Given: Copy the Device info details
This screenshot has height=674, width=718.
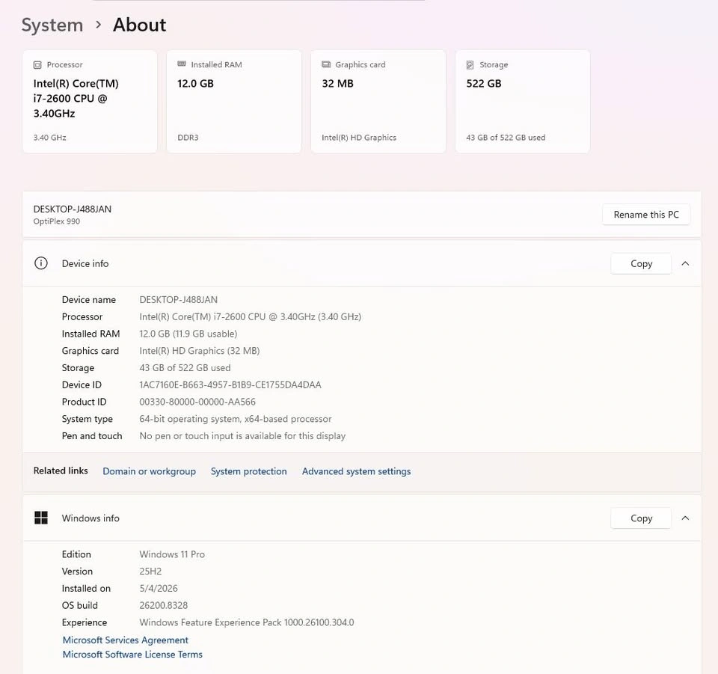Looking at the screenshot, I should (x=641, y=264).
